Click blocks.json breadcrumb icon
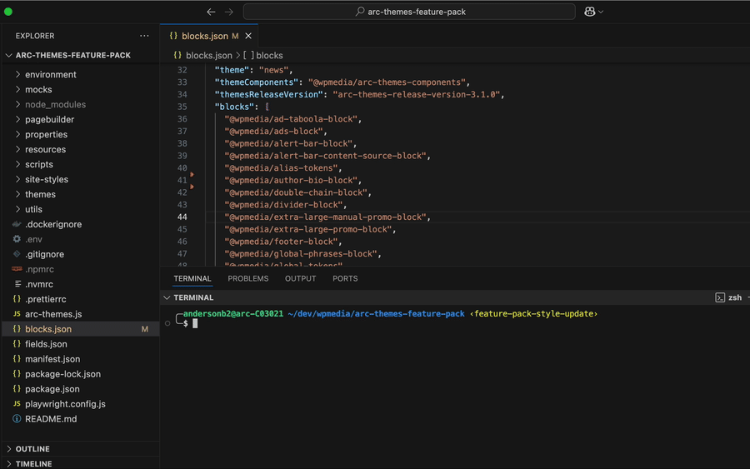 (177, 56)
